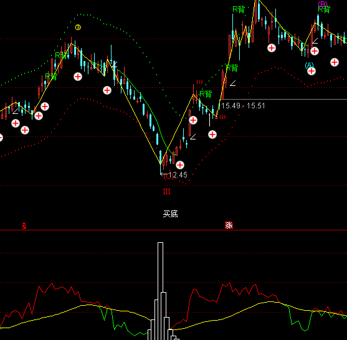Viewport: 347px width, 340px height.
Task: Click the cyan (A) wave marker
Action: (309, 65)
